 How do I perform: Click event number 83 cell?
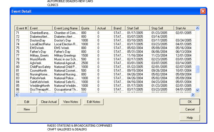(18, 78)
